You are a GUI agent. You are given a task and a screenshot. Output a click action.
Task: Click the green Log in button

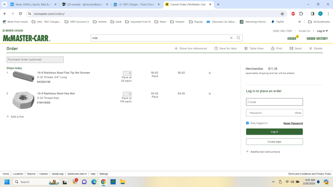[x=274, y=132]
